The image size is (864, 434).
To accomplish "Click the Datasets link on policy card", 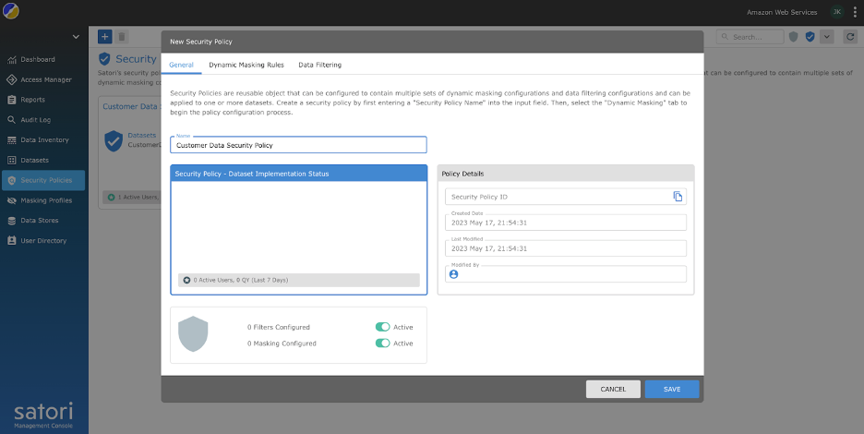I will click(141, 135).
